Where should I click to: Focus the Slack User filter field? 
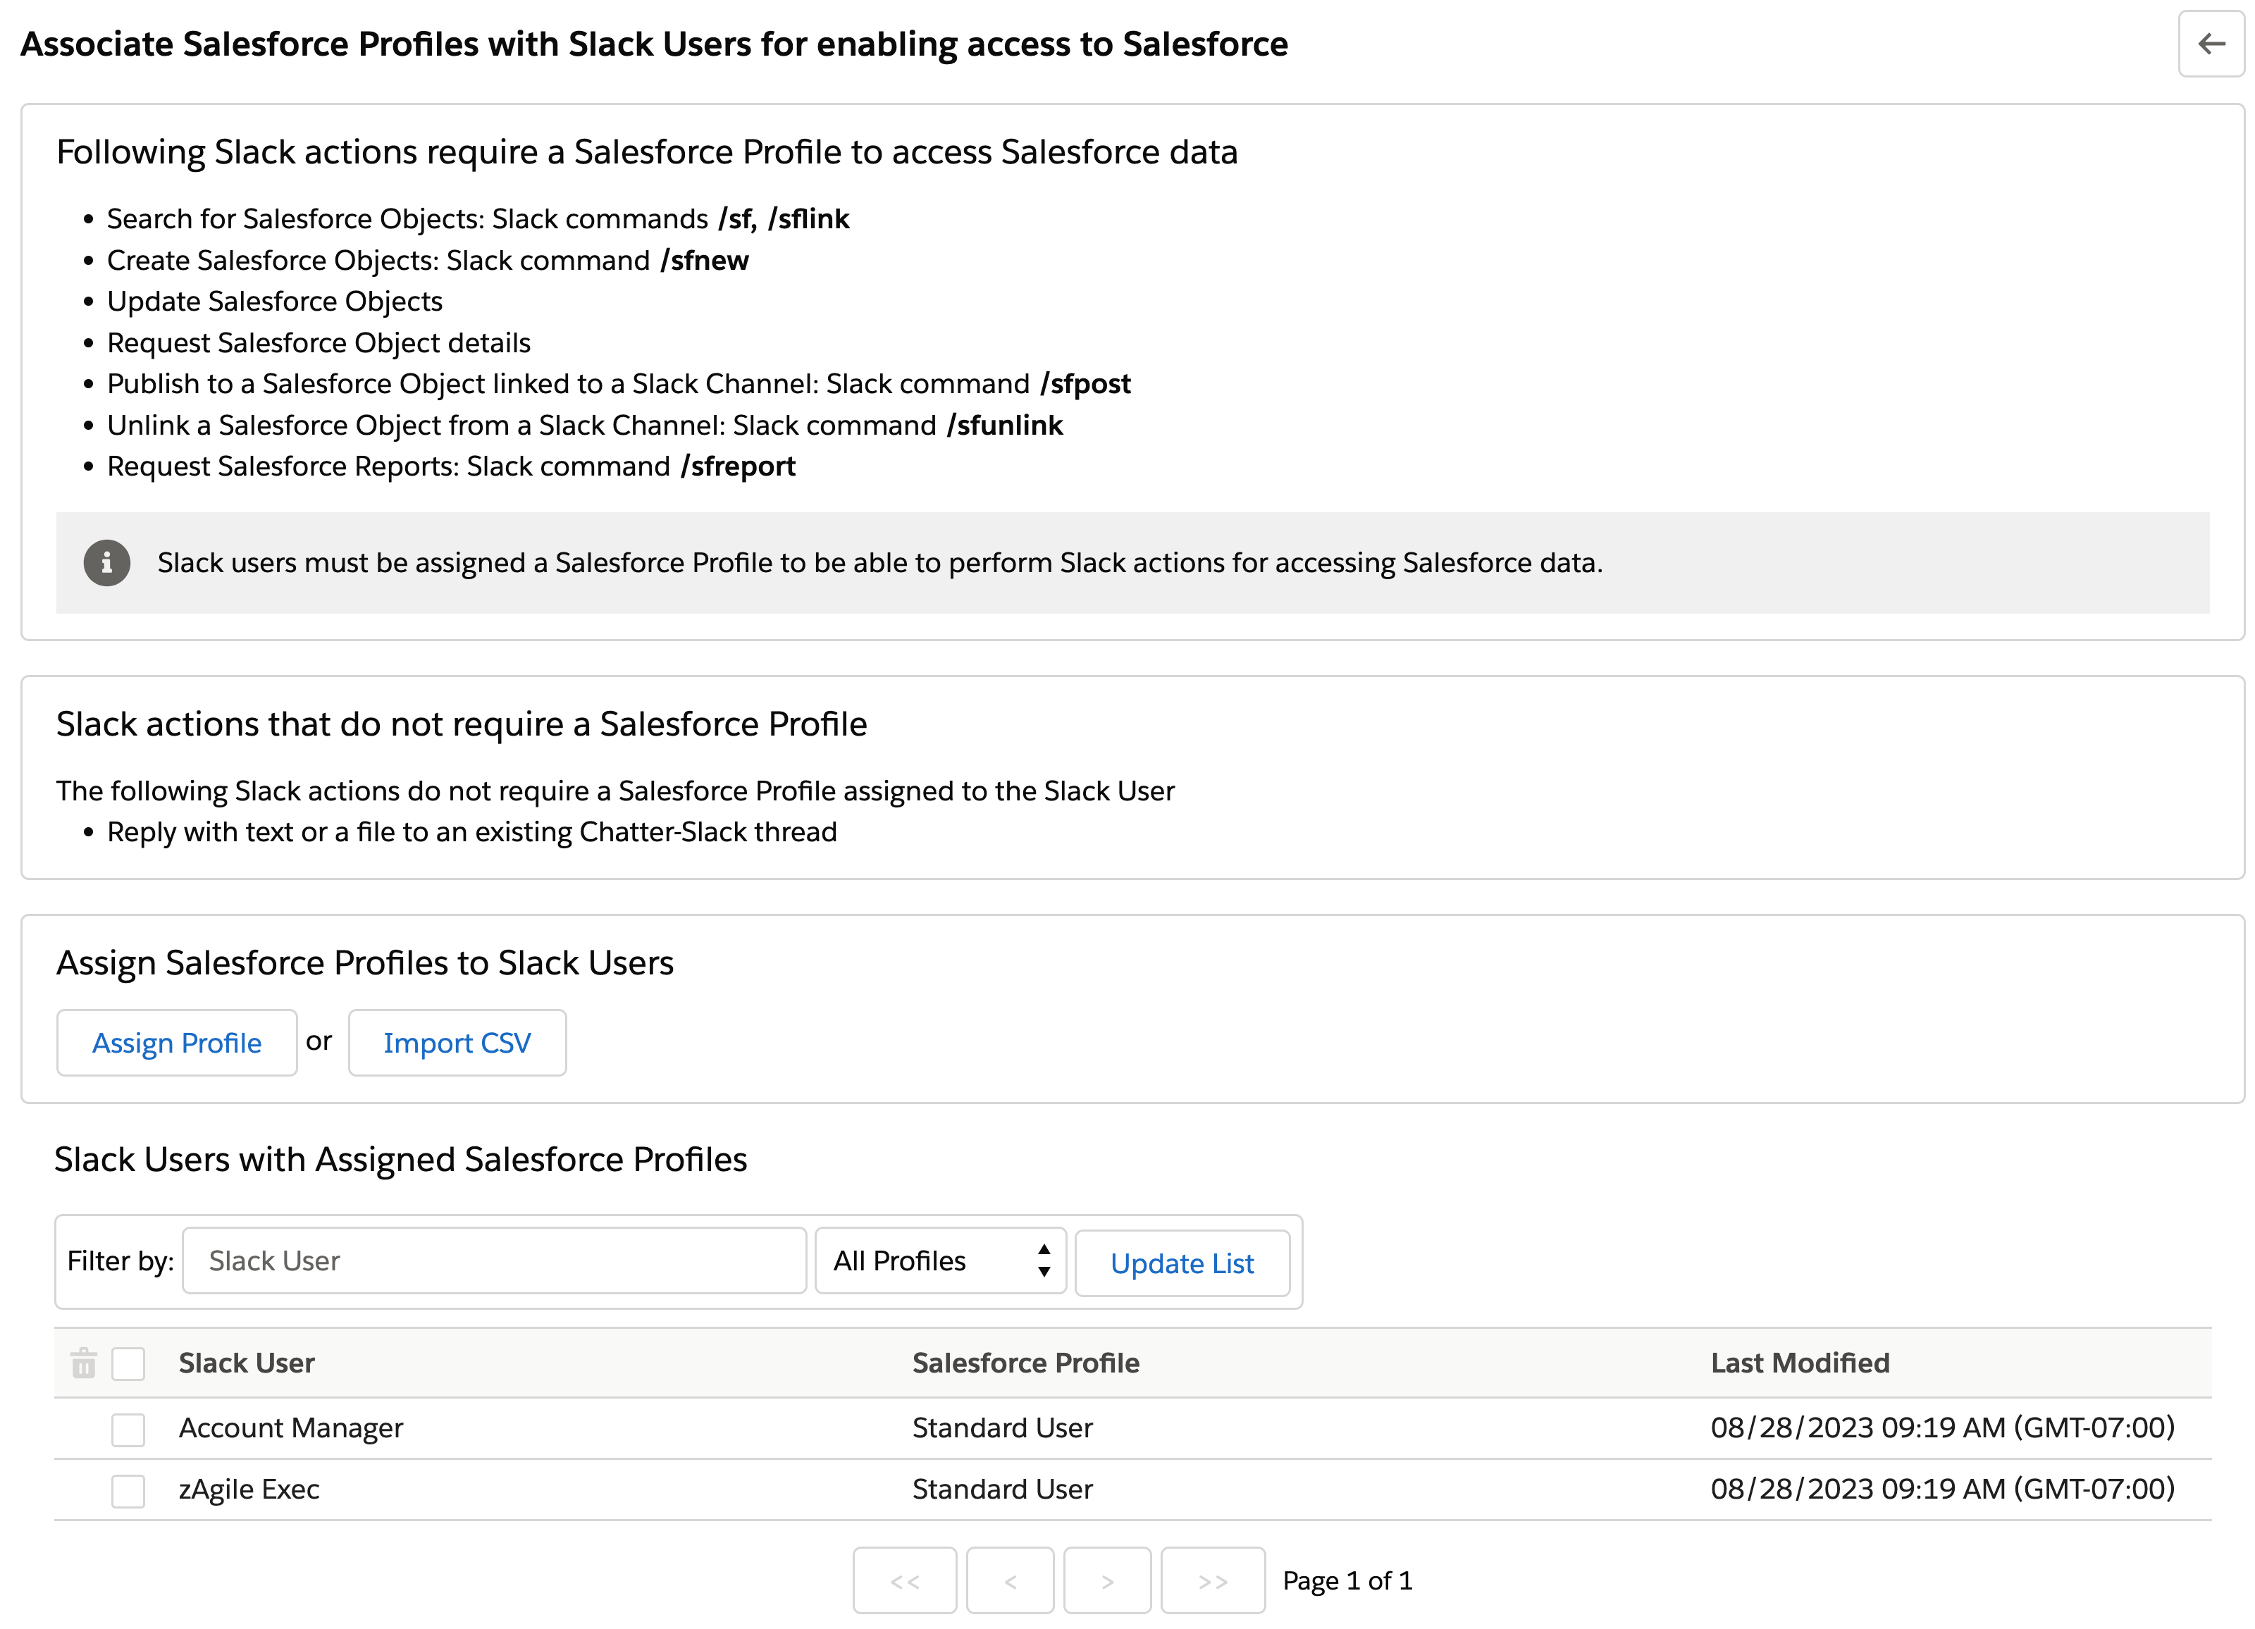coord(494,1261)
